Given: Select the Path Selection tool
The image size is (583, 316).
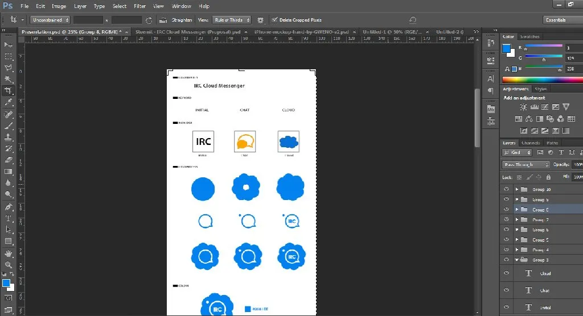Looking at the screenshot, I should pyautogui.click(x=8, y=230).
